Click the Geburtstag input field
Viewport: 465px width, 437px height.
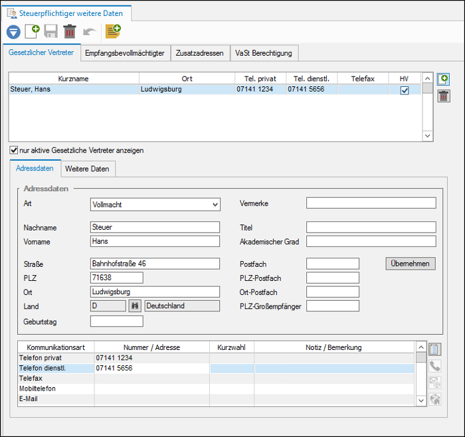coord(116,321)
